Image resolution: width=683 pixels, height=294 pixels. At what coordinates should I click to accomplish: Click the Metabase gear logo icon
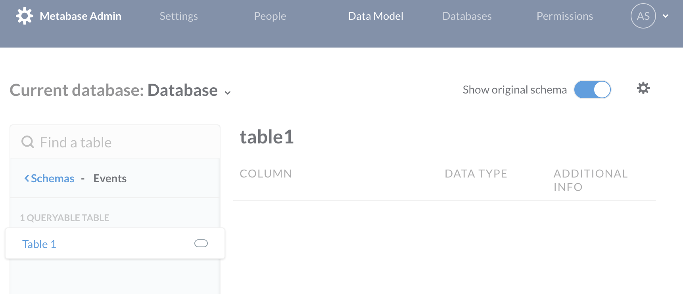tap(25, 16)
